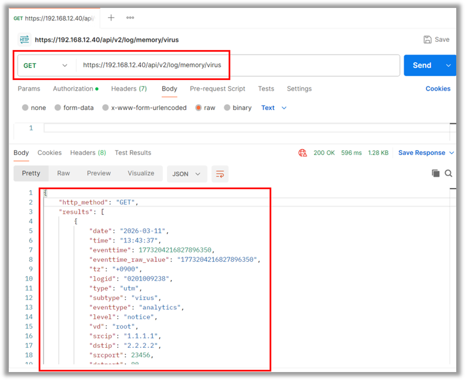Copy response using the copy icon
The height and width of the screenshot is (380, 465).
point(435,173)
